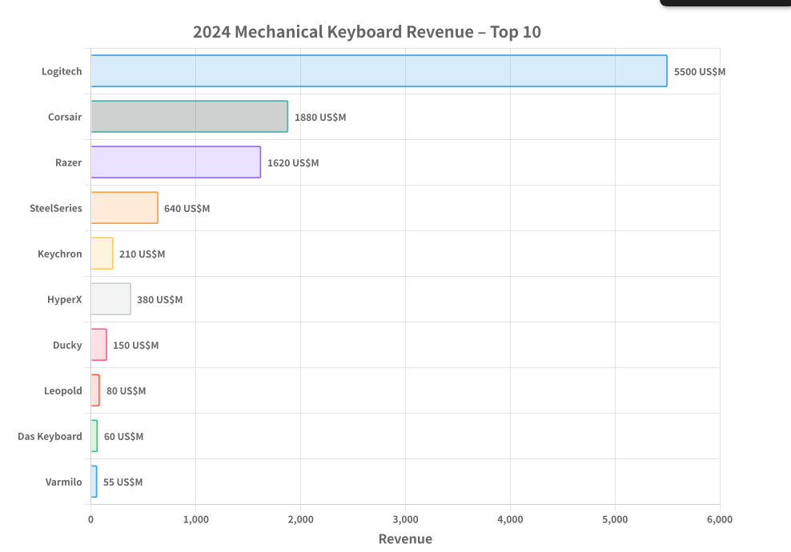The width and height of the screenshot is (791, 552).
Task: Click the 0 tick label on x-axis
Action: [x=91, y=519]
